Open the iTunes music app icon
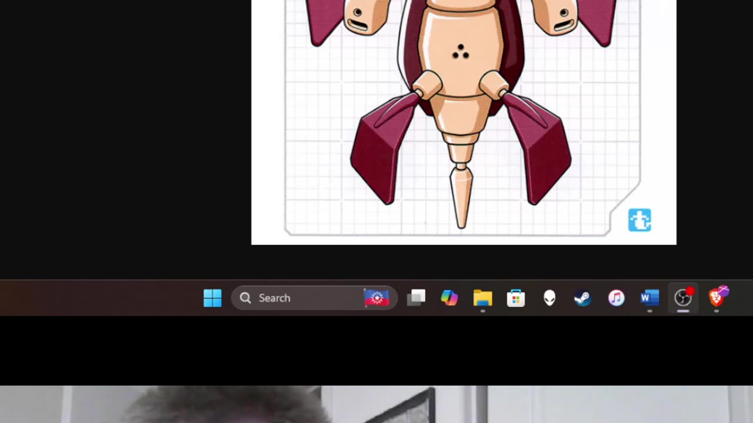Screen dimensions: 753x423 click(616, 298)
